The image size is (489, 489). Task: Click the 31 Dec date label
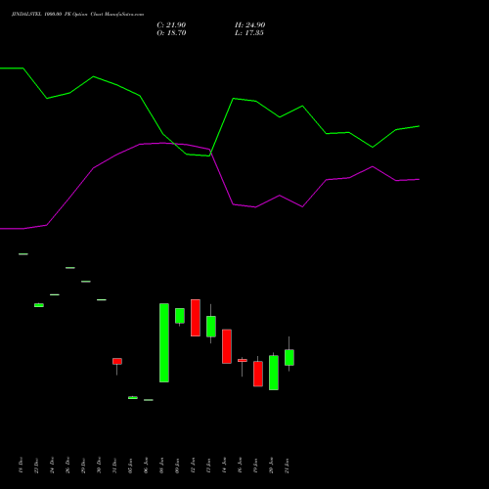point(114,466)
